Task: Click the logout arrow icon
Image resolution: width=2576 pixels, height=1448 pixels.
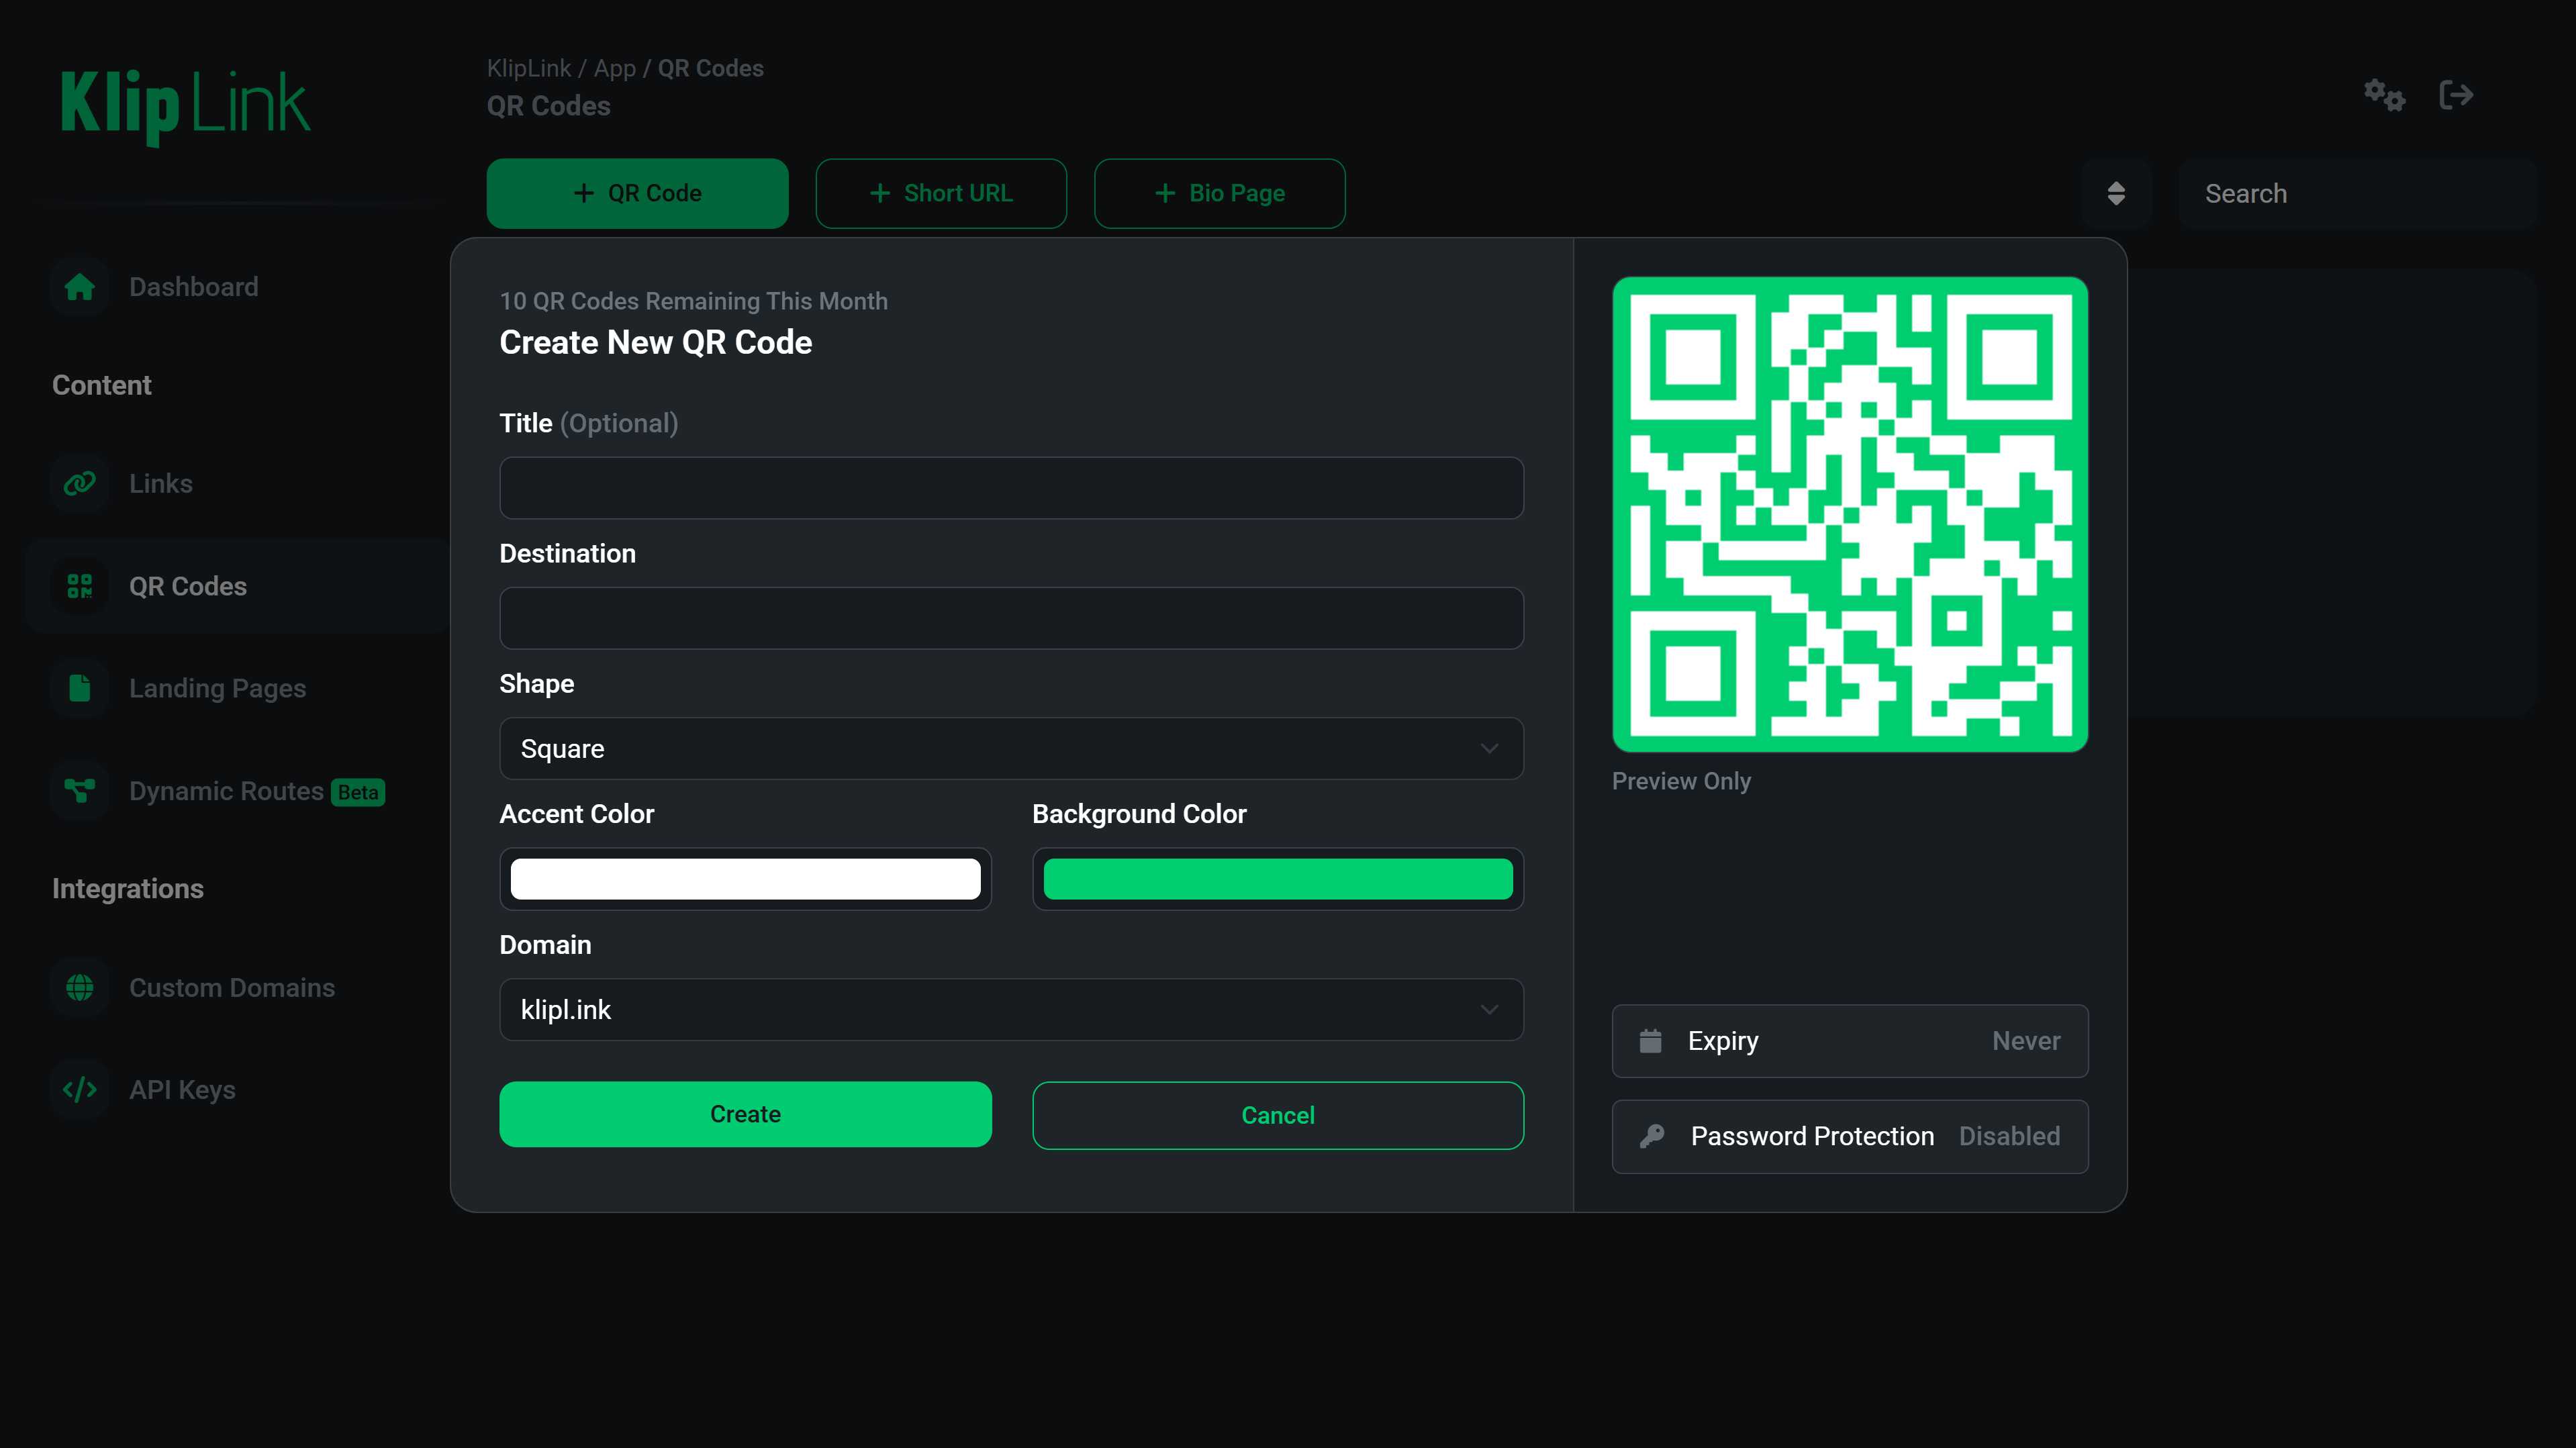Action: (2457, 95)
